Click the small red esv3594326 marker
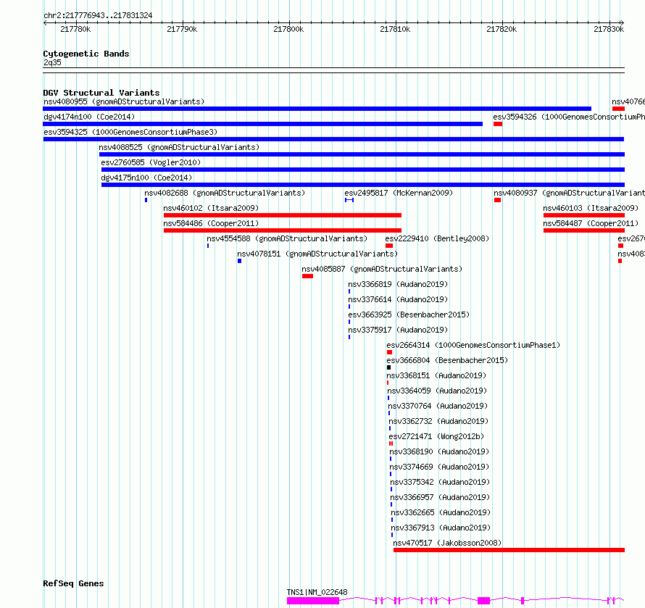This screenshot has height=608, width=645. [x=498, y=124]
